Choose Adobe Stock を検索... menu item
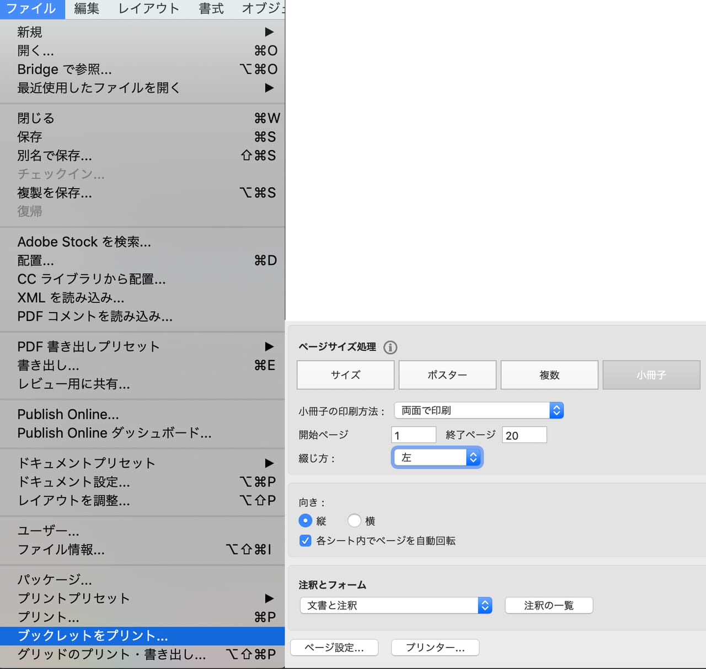Image resolution: width=706 pixels, height=669 pixels. [142, 242]
